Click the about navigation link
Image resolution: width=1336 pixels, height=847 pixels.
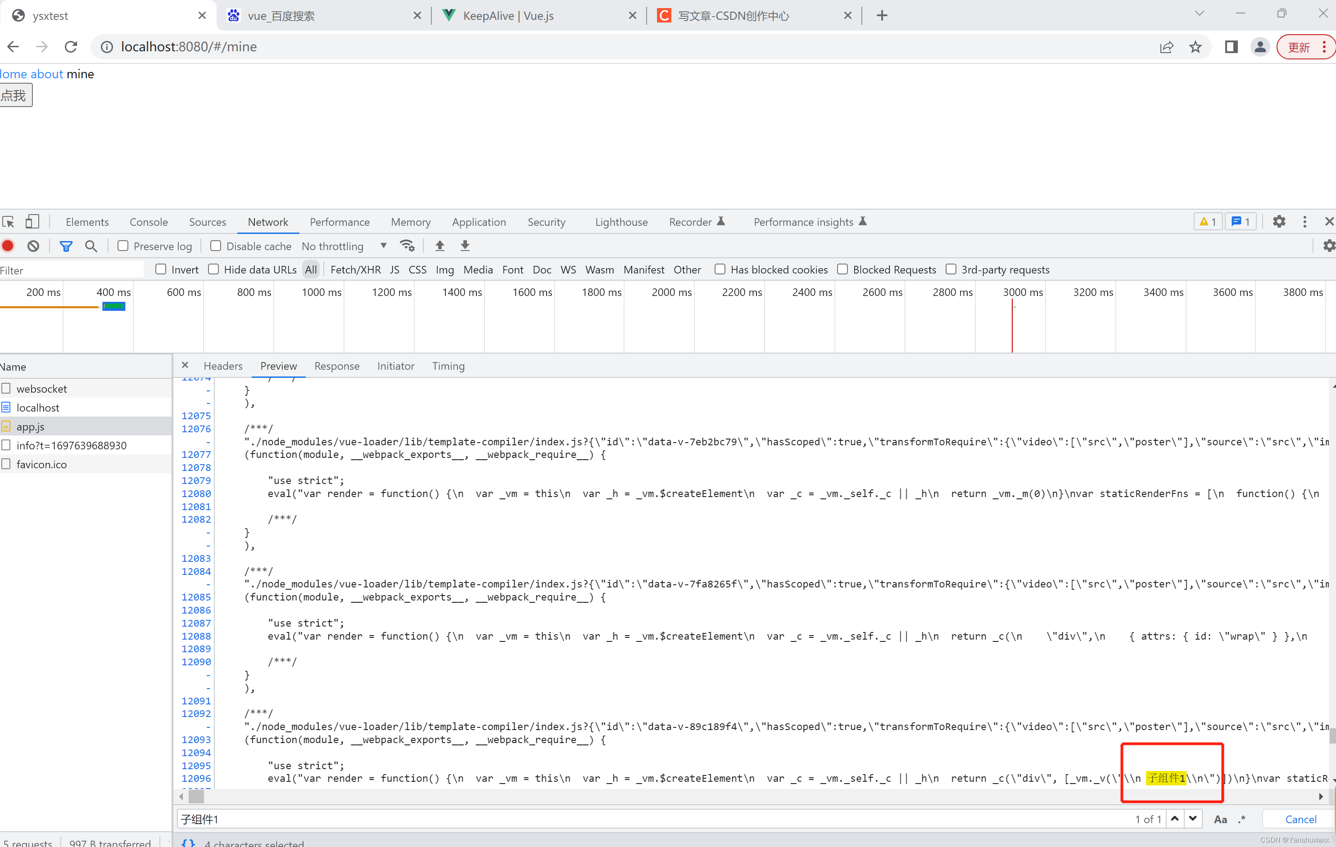pyautogui.click(x=47, y=74)
